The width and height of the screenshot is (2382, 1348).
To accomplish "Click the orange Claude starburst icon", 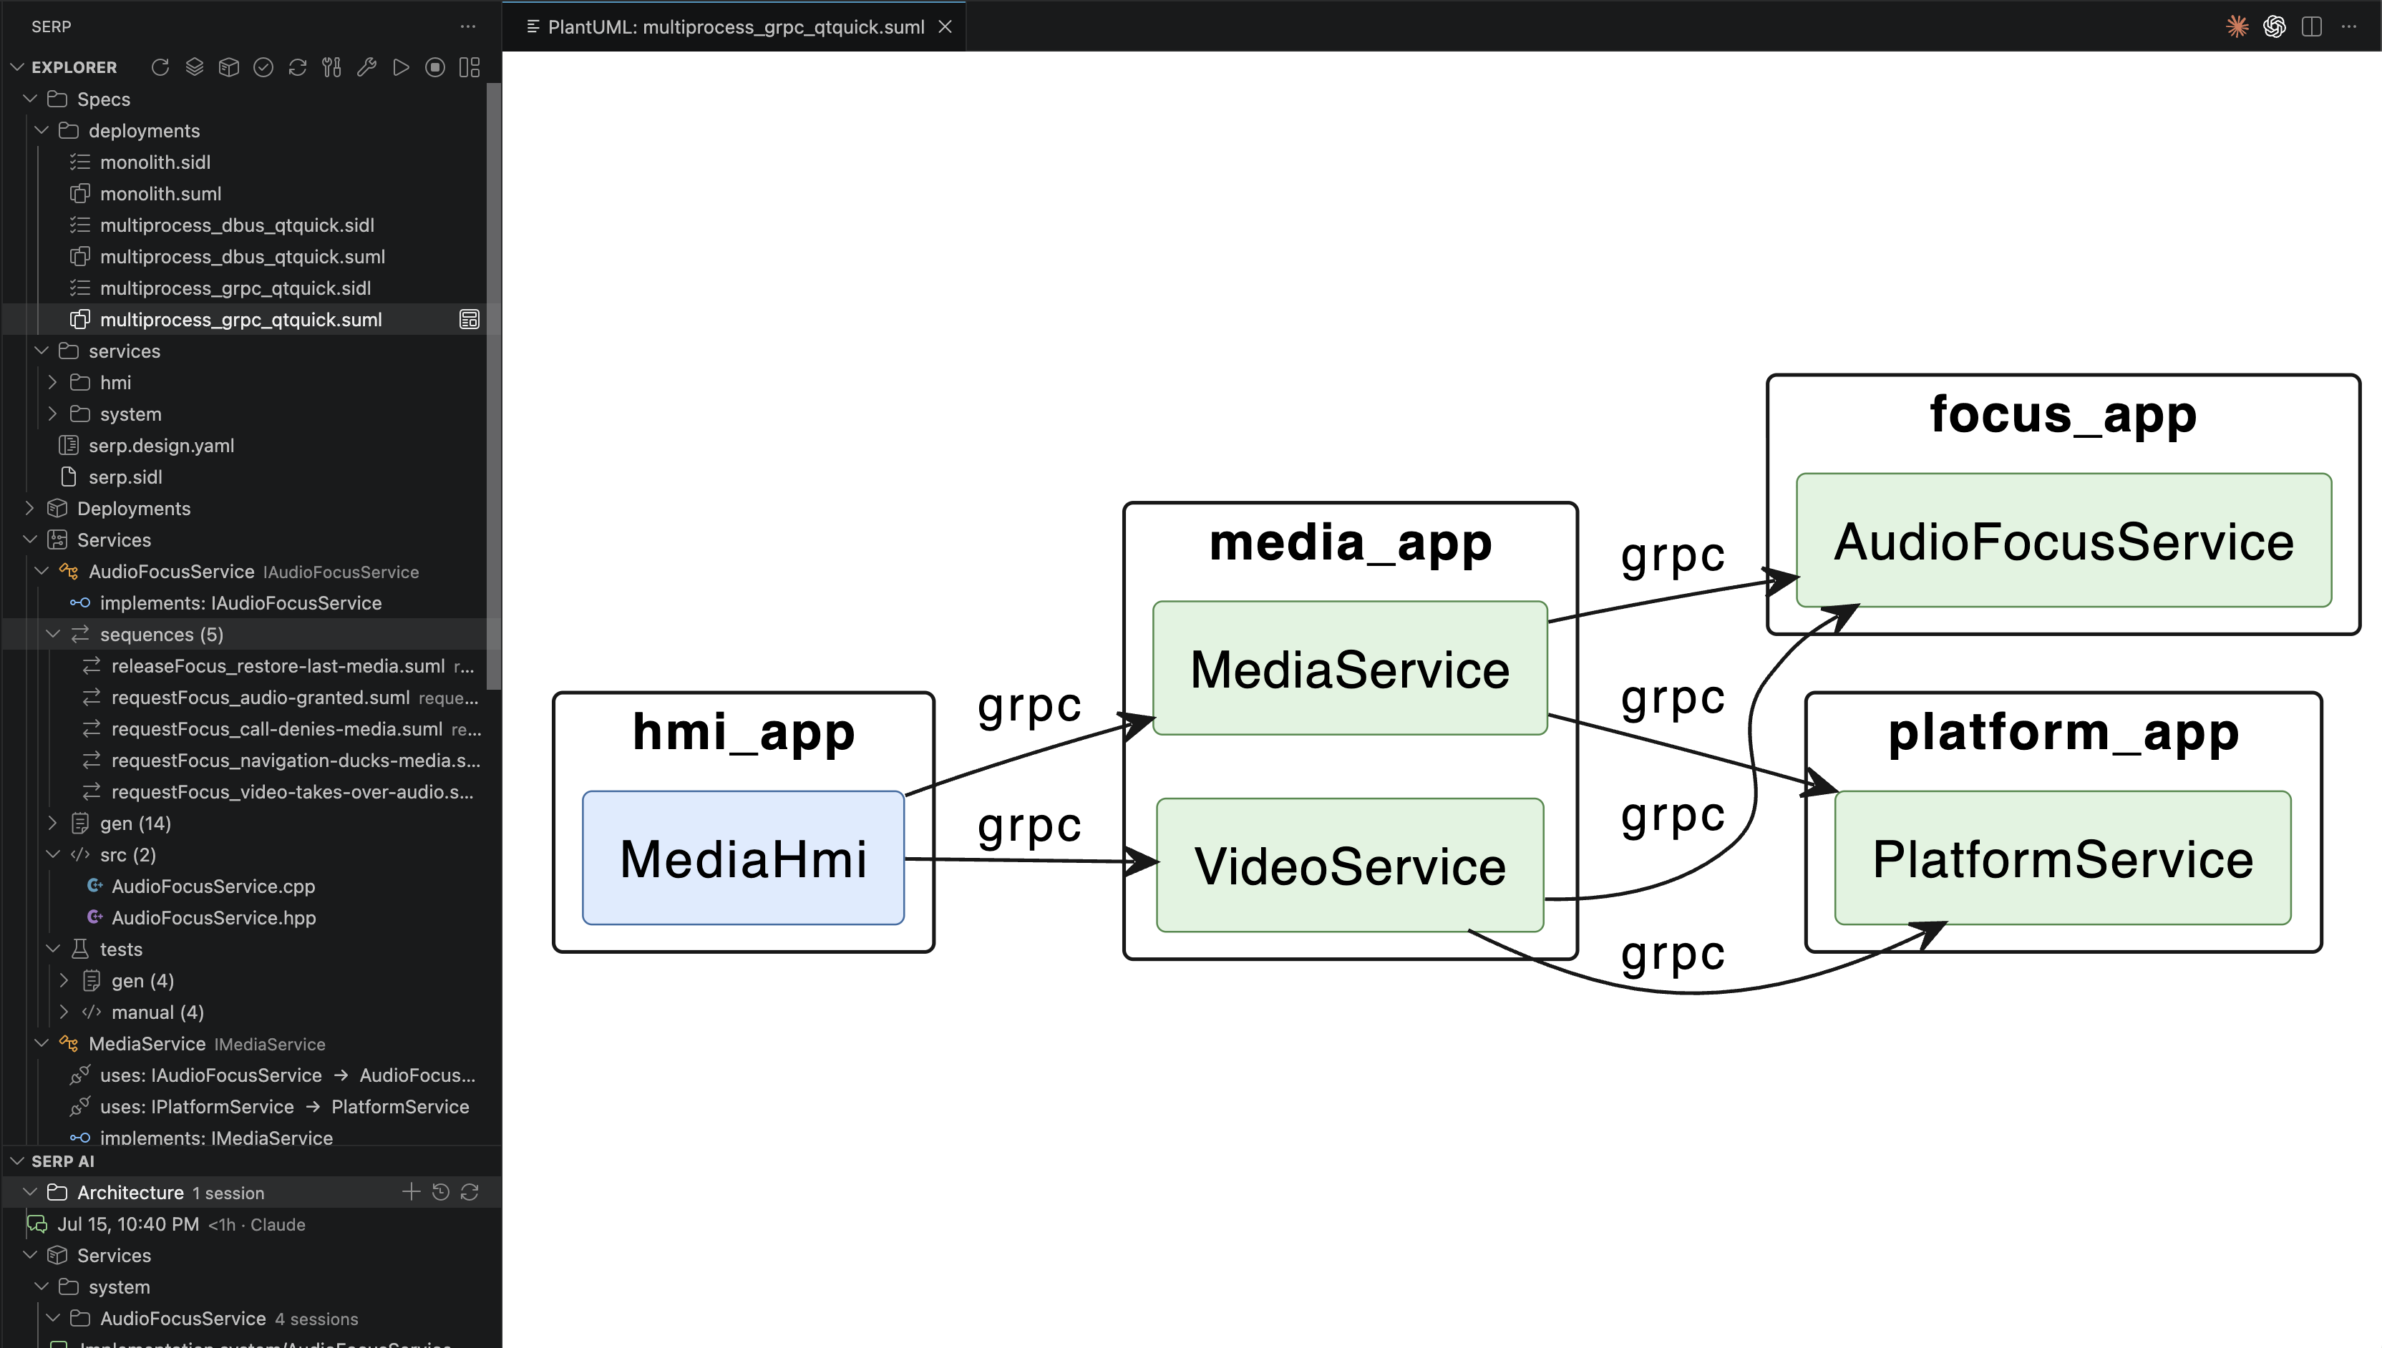I will click(2237, 27).
